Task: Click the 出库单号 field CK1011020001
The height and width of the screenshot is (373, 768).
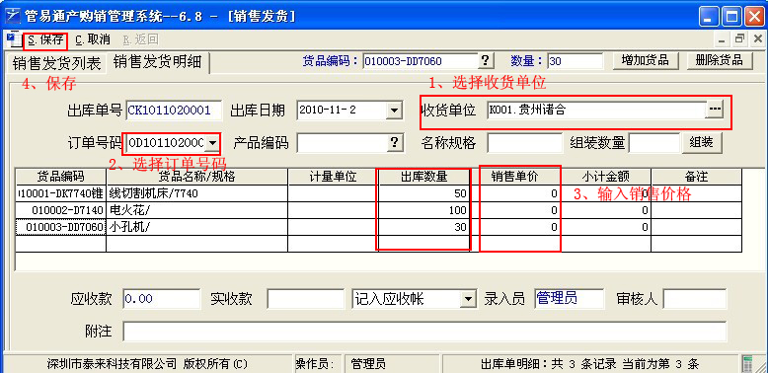Action: [x=174, y=111]
